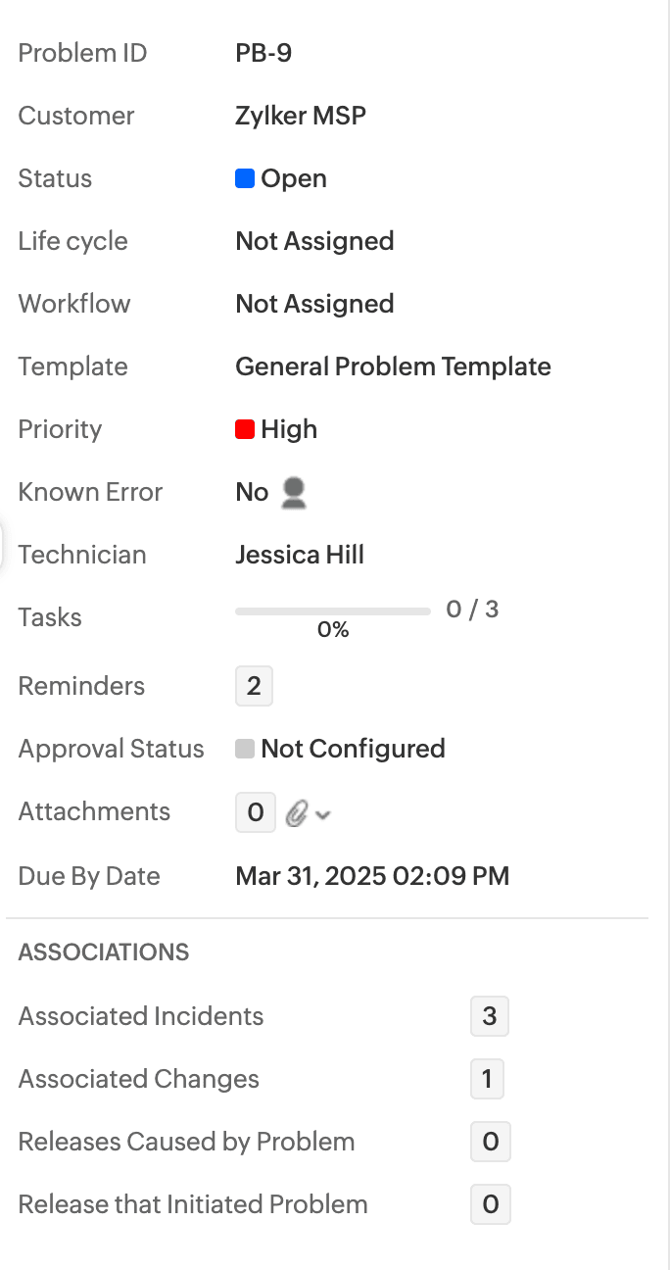
Task: Click the Zylker MSP customer name
Action: (x=301, y=116)
